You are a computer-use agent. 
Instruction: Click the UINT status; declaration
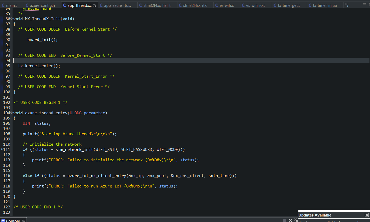pos(37,123)
